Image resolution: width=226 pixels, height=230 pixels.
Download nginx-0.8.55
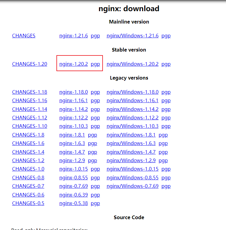coord(73,178)
